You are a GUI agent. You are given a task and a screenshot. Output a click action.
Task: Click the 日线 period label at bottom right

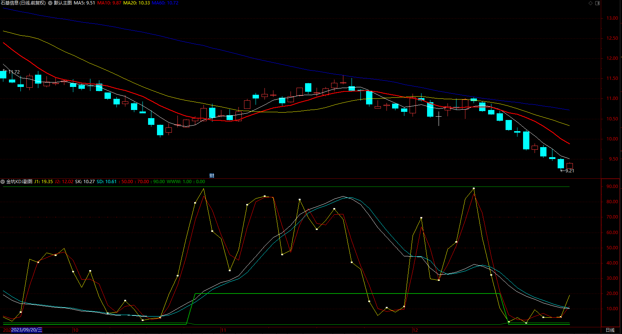tap(610, 330)
